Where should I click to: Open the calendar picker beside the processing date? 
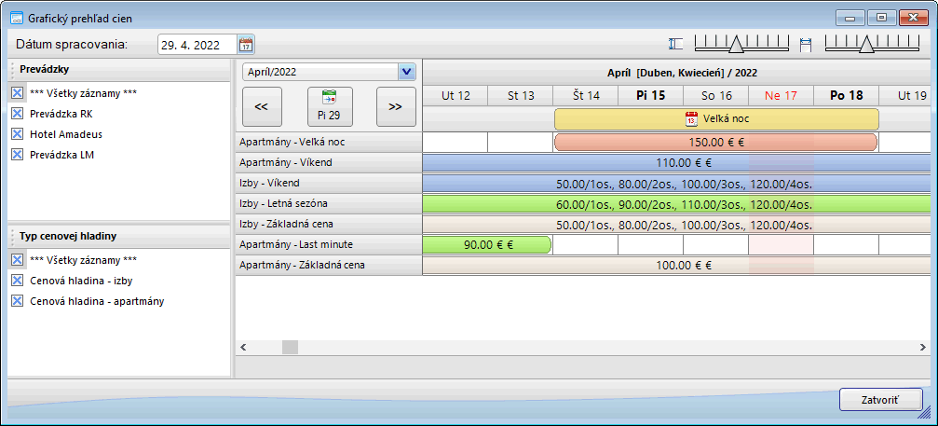tap(246, 44)
